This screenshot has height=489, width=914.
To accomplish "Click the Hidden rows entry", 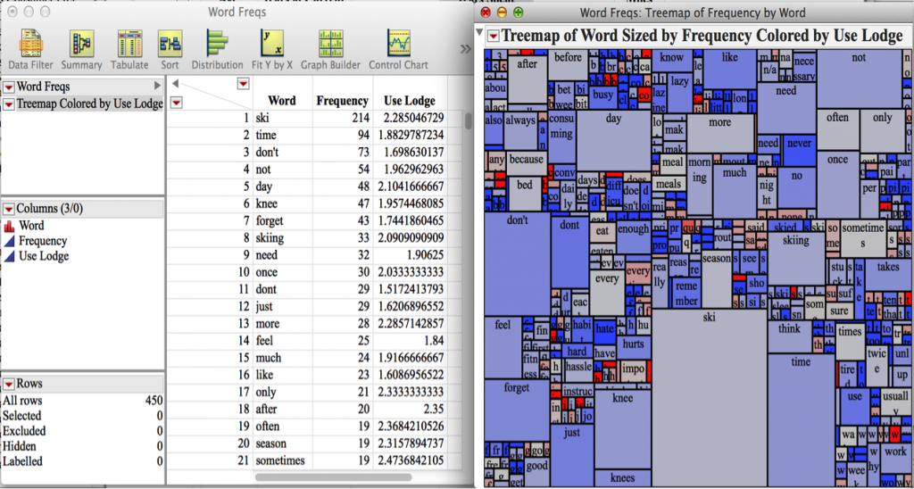I will (x=82, y=446).
